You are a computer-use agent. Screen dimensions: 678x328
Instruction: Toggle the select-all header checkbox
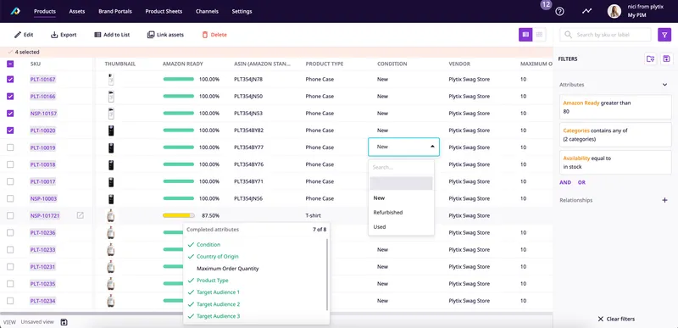point(10,64)
